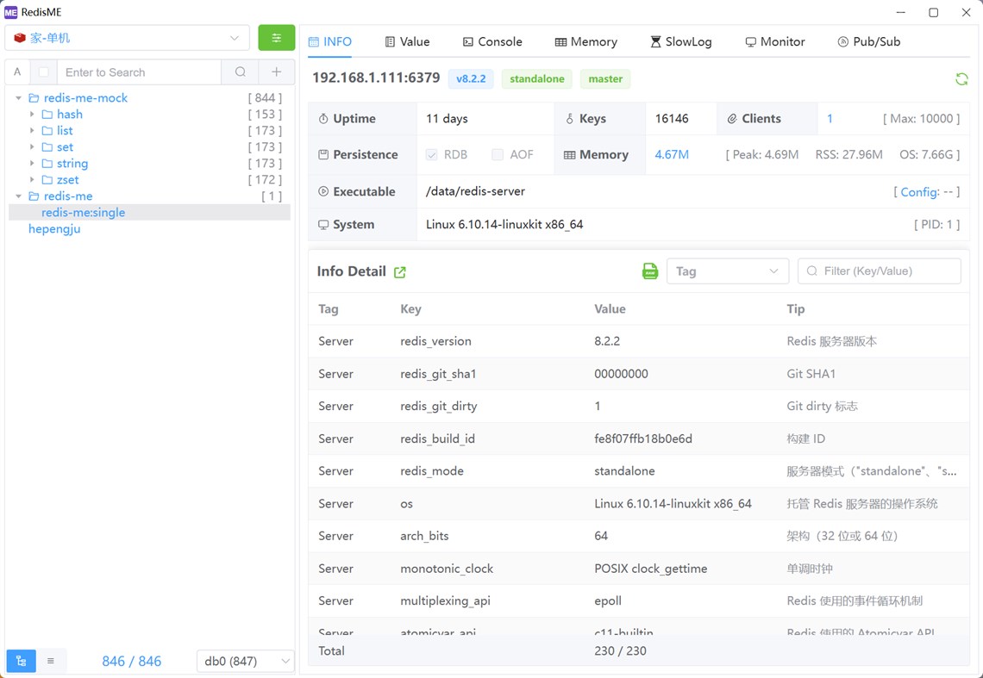Switch to the Memory tab
983x678 pixels.
[586, 42]
